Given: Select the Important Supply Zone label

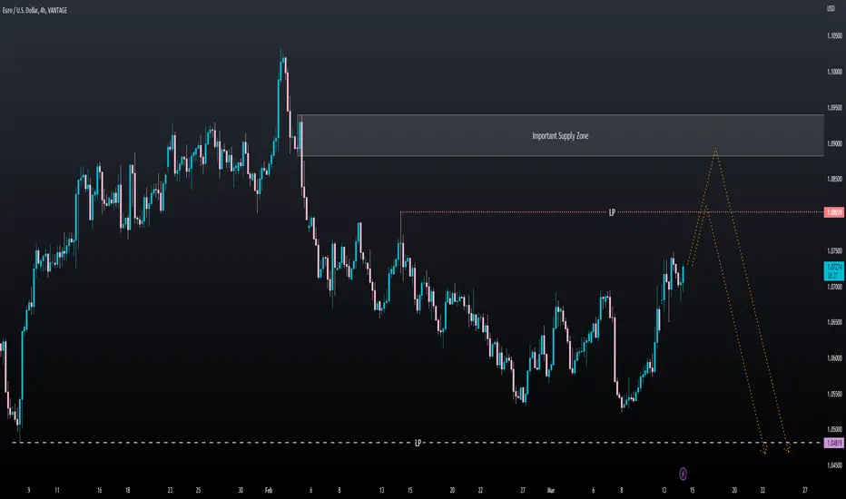Looking at the screenshot, I should (560, 136).
